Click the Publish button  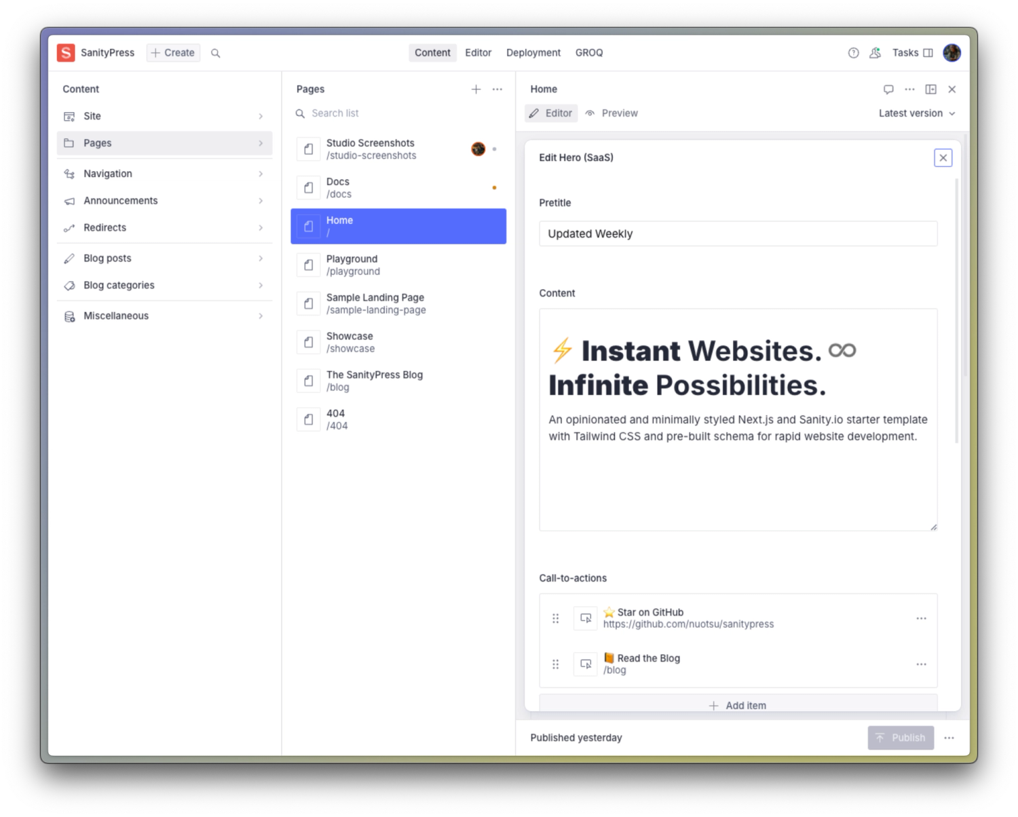(901, 738)
